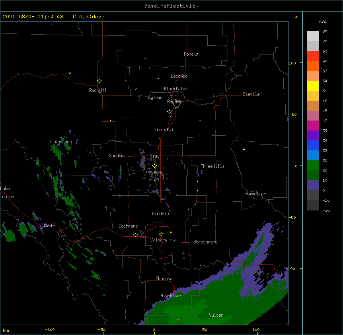The image size is (343, 335).
Task: Click the RockyMH label
Action: 97,90
